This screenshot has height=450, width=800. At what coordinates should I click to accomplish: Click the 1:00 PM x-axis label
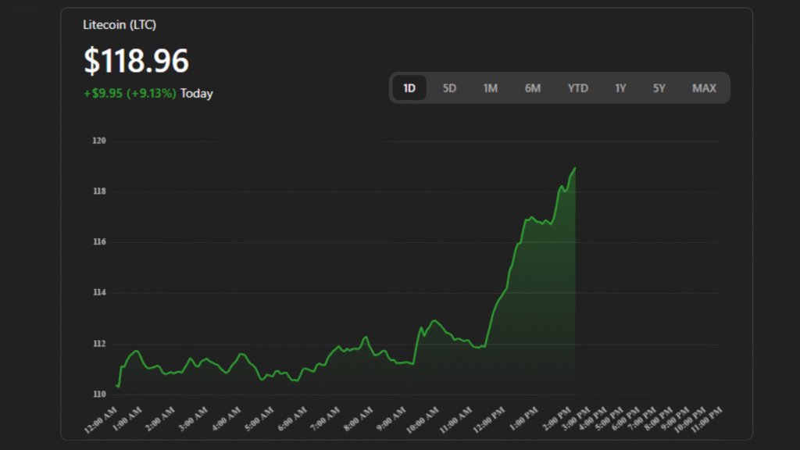click(x=523, y=419)
